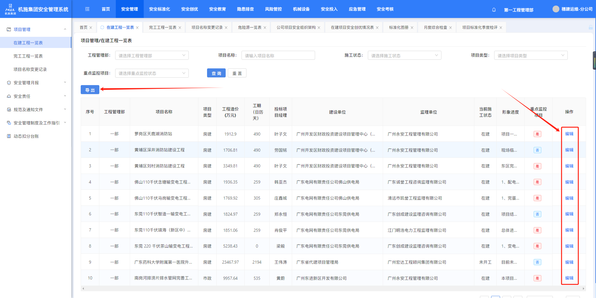Open the 工程管理部 dropdown

pos(152,55)
